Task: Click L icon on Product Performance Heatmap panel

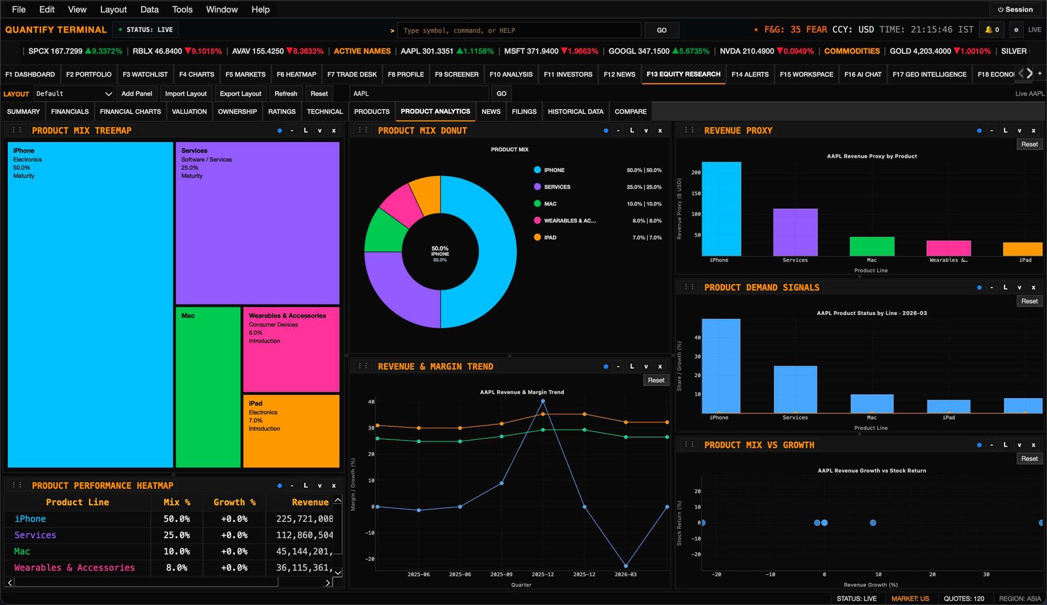Action: tap(306, 486)
